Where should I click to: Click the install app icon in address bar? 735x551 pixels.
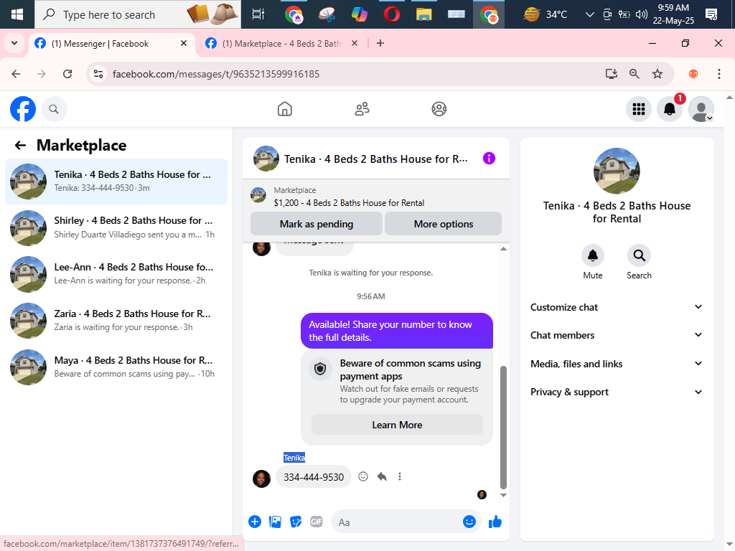(x=611, y=74)
